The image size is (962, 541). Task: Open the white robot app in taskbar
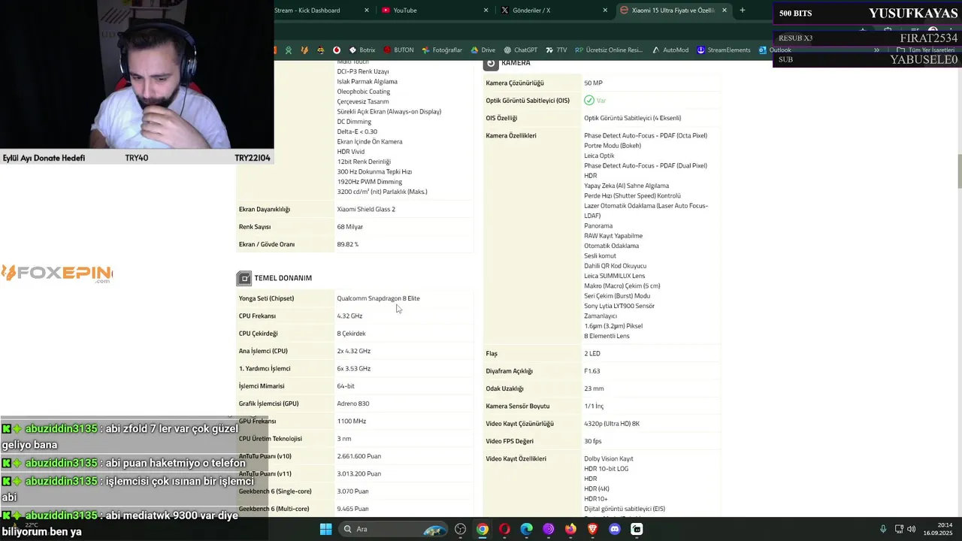pyautogui.click(x=637, y=529)
